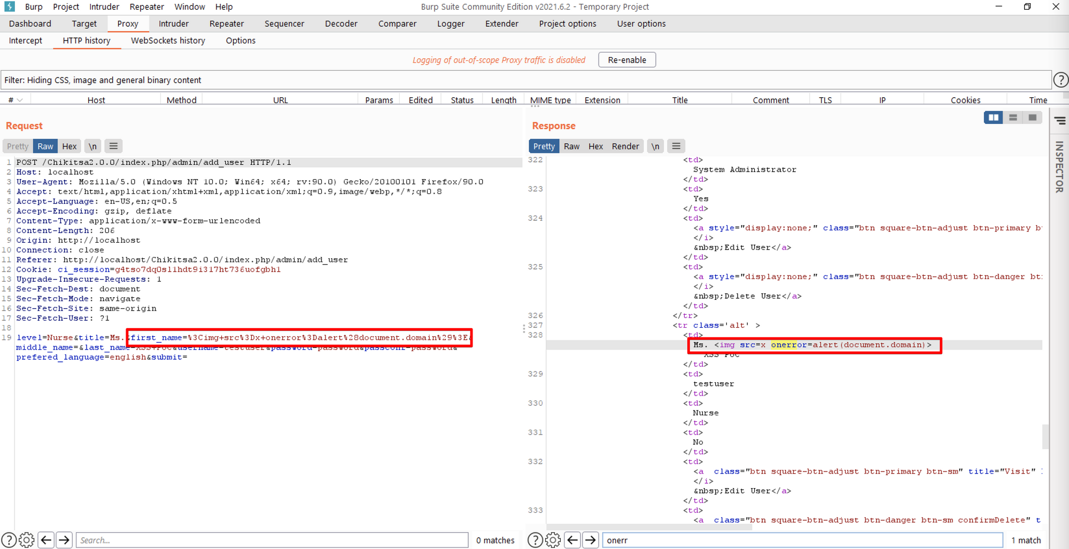
Task: Select side-by-side request/response layout icon
Action: tap(993, 118)
